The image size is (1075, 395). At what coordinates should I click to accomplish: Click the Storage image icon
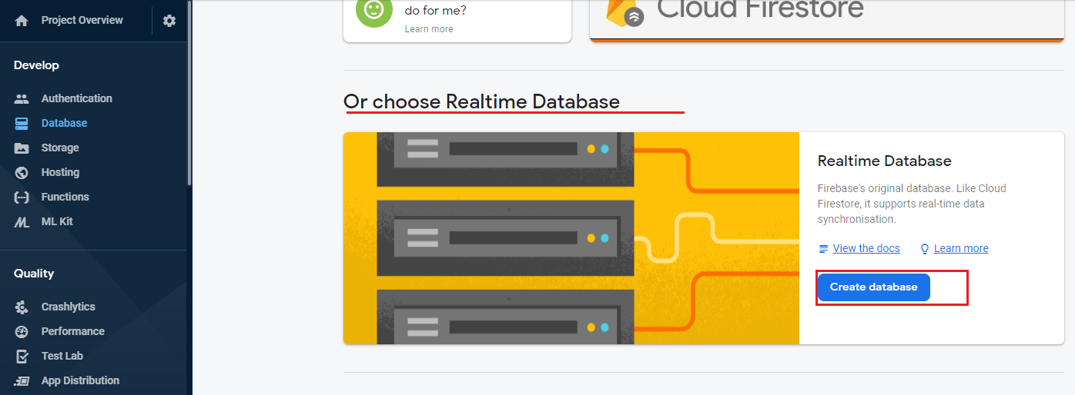coord(22,148)
